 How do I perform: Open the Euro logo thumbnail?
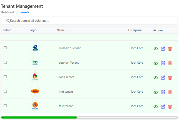(x=35, y=48)
